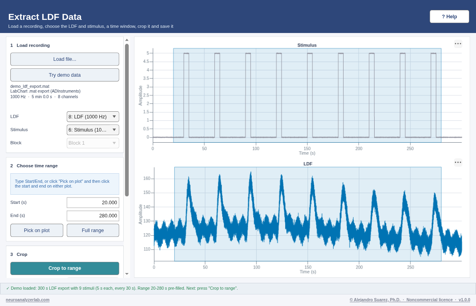Grab the sidebar vertical scrollbar thumb
This screenshot has width=476, height=306.
tap(127, 120)
